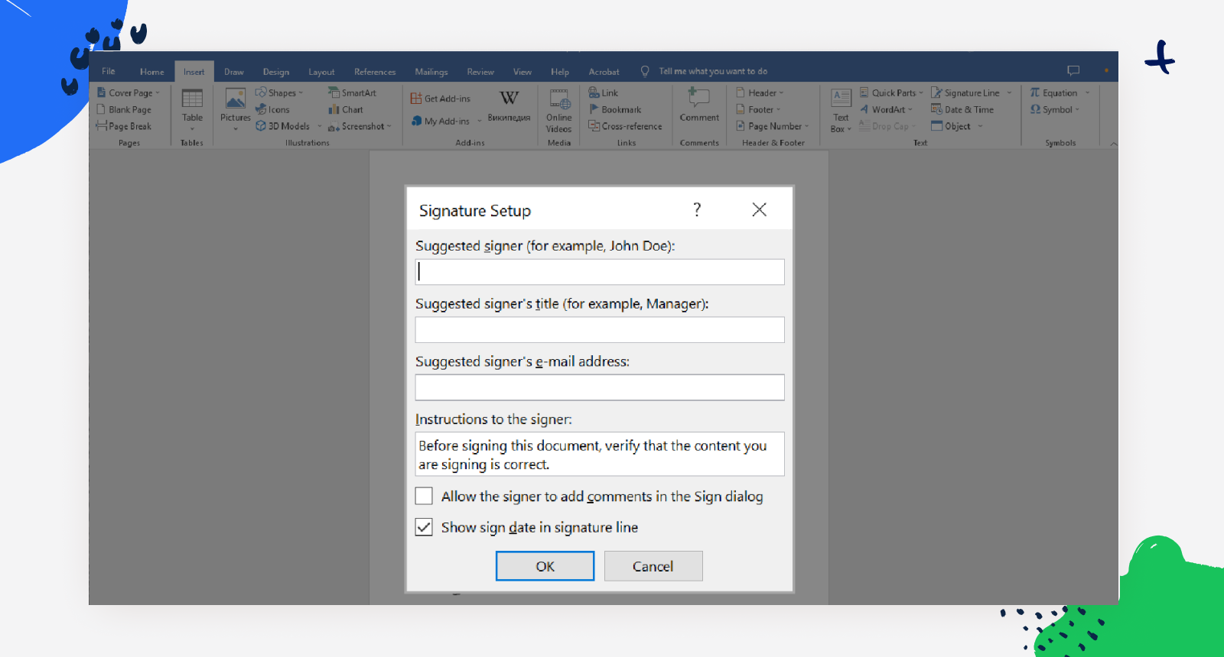Screen dimensions: 1224x657
Task: Open the Signature Setup help question mark
Action: 697,210
